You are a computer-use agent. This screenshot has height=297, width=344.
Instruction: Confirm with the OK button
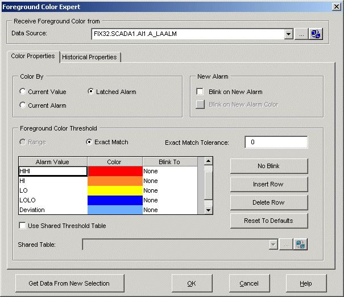[x=192, y=283]
